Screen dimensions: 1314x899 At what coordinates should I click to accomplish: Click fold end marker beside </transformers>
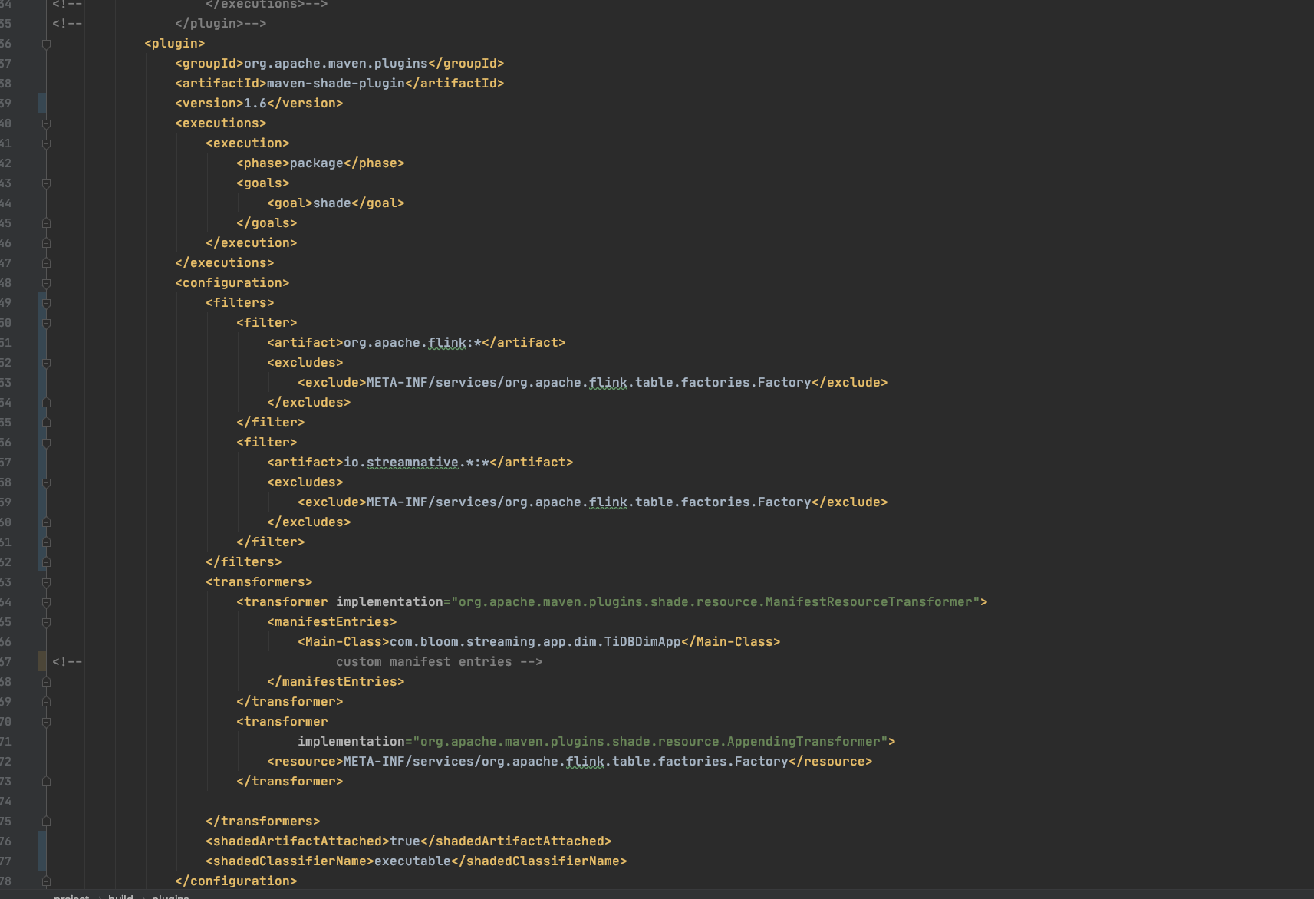[46, 822]
